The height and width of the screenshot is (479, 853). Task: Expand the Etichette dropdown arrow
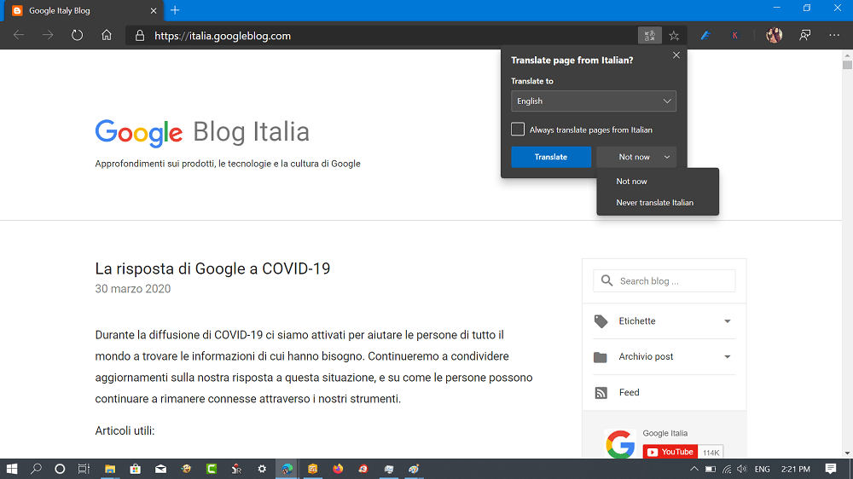(728, 321)
